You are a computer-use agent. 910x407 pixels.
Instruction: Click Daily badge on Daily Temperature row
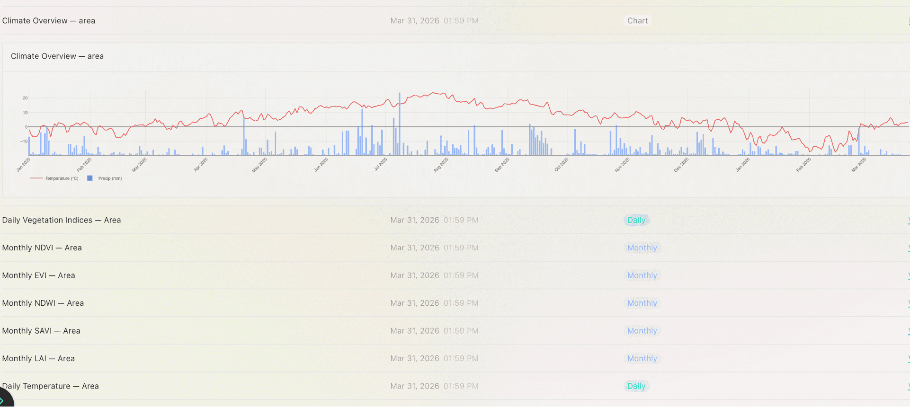tap(636, 386)
